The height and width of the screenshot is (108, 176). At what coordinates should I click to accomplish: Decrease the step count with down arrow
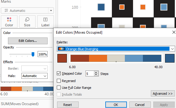point(96,75)
